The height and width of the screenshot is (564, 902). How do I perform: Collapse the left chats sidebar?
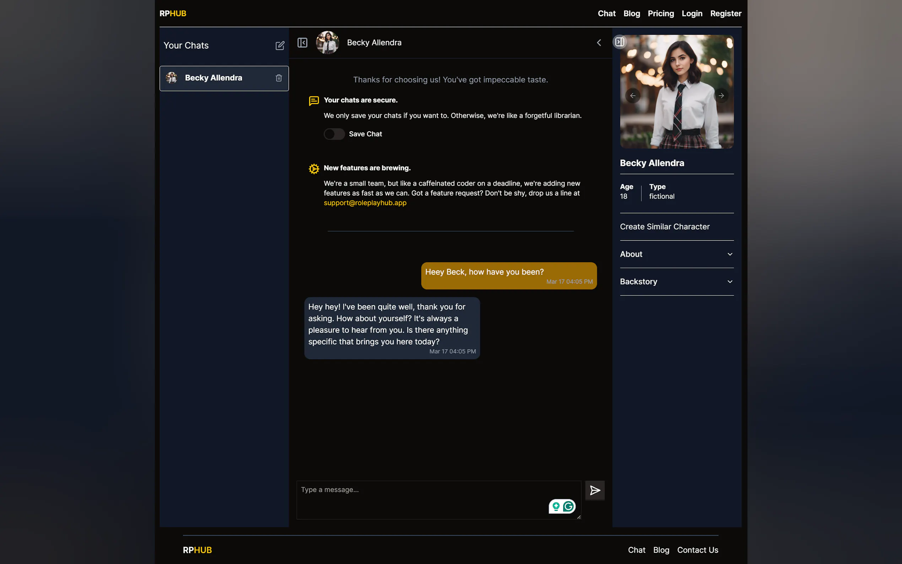(303, 43)
